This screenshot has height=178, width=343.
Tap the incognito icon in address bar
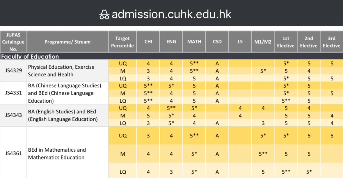click(104, 14)
